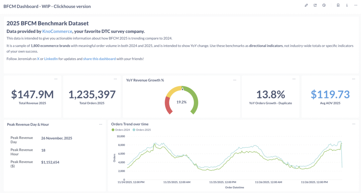
Task: Click the share this dashboard link
Action: 99,59
